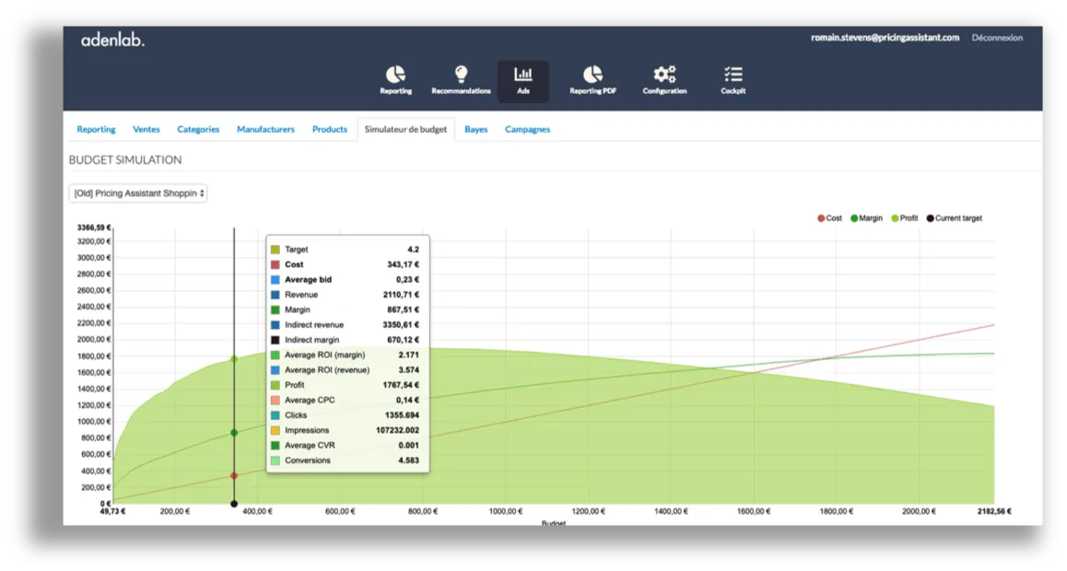Toggle the Margin series in legend
Image resolution: width=1067 pixels, height=571 pixels.
[866, 218]
